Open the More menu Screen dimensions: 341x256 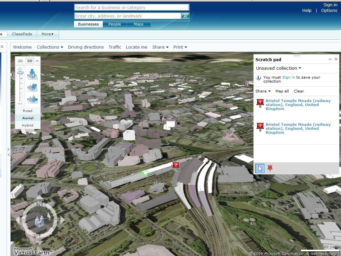click(x=48, y=34)
